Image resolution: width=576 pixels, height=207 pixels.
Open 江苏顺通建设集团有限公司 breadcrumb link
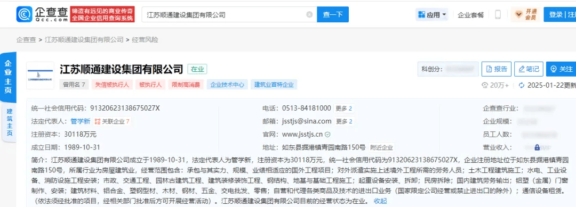pyautogui.click(x=84, y=40)
